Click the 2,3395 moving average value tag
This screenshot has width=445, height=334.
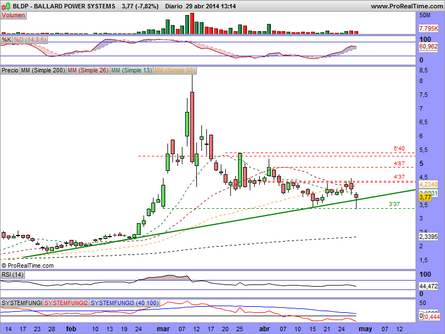click(x=428, y=236)
